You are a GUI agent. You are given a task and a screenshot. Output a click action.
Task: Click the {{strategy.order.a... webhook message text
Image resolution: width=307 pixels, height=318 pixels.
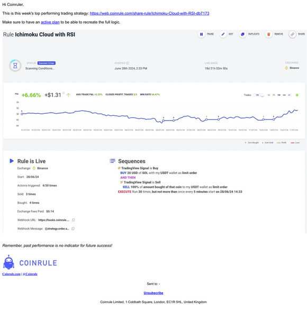[57, 229]
